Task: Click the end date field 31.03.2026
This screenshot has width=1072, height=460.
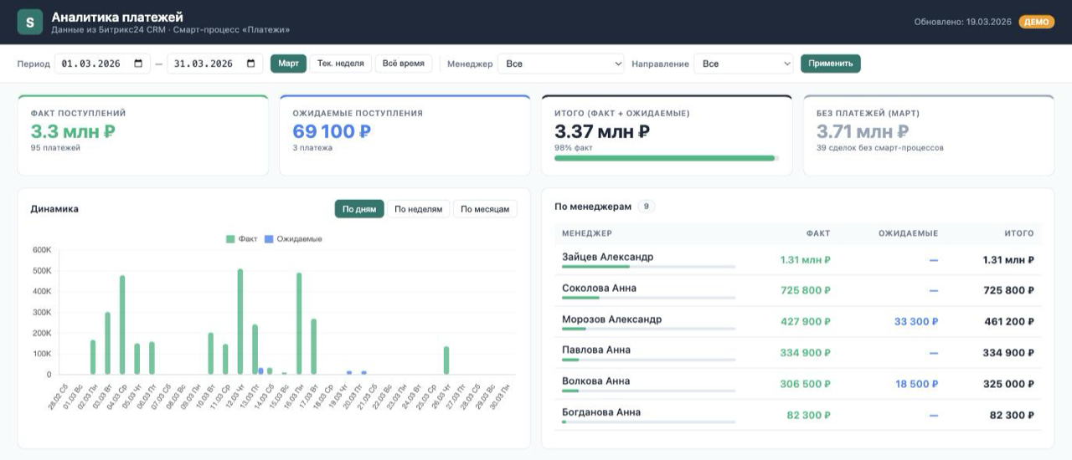Action: point(215,64)
